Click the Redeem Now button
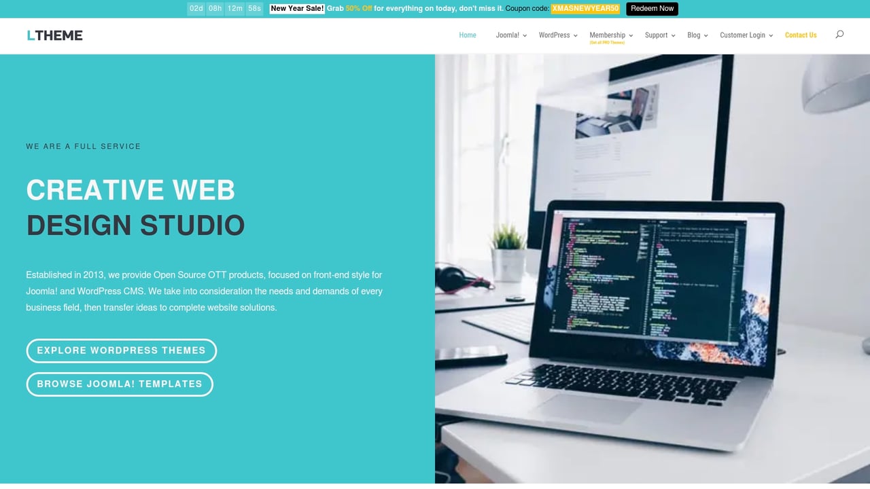This screenshot has height=489, width=870. [652, 9]
